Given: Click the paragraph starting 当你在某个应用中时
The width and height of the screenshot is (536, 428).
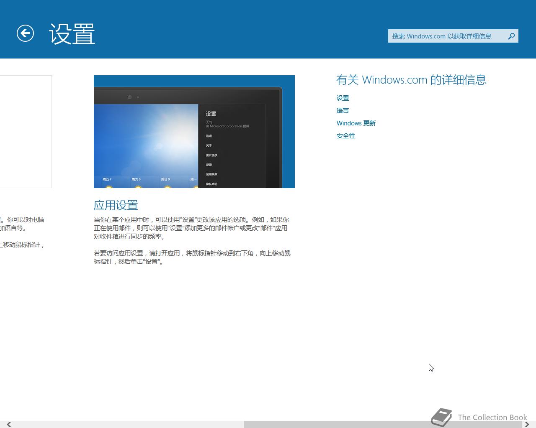Looking at the screenshot, I should pos(191,228).
